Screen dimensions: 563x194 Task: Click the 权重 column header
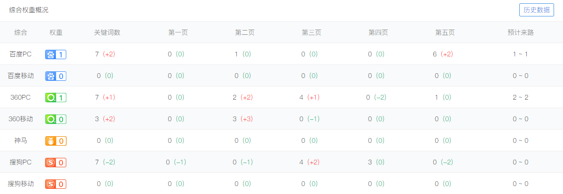56,32
